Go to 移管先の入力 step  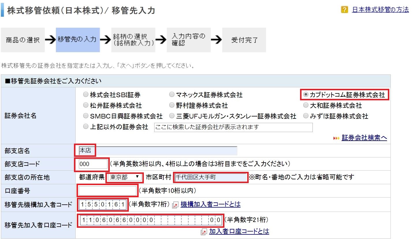point(78,40)
